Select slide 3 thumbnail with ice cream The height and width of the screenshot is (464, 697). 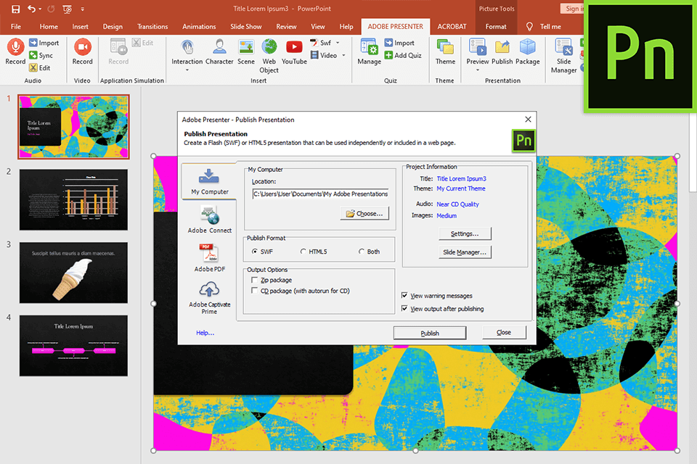[73, 273]
